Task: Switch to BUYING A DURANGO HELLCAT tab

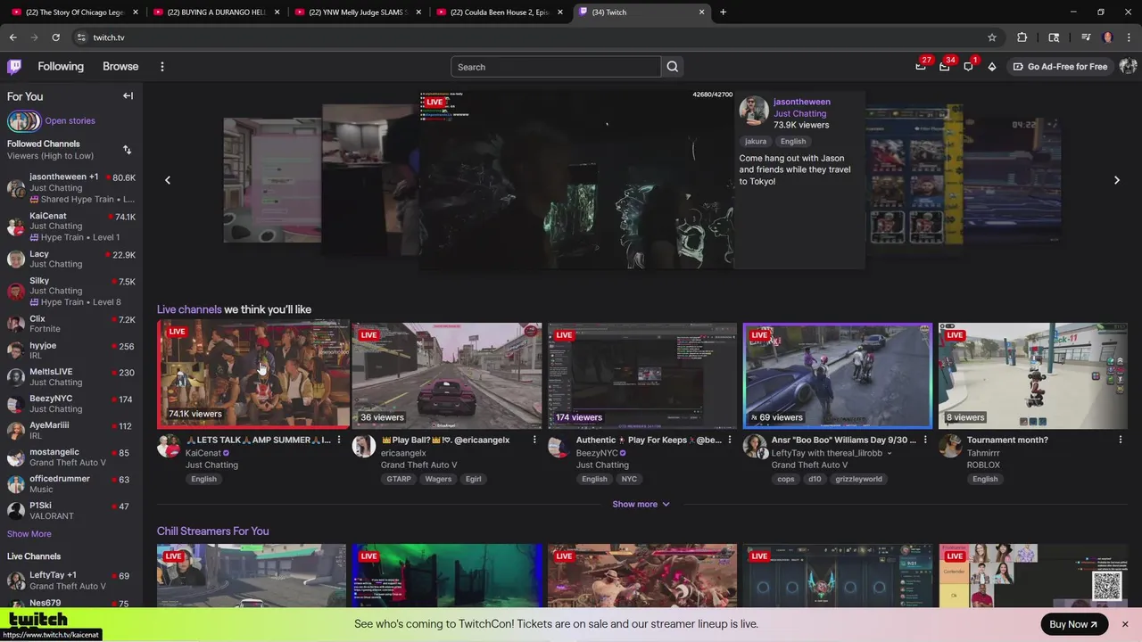Action: (x=217, y=12)
